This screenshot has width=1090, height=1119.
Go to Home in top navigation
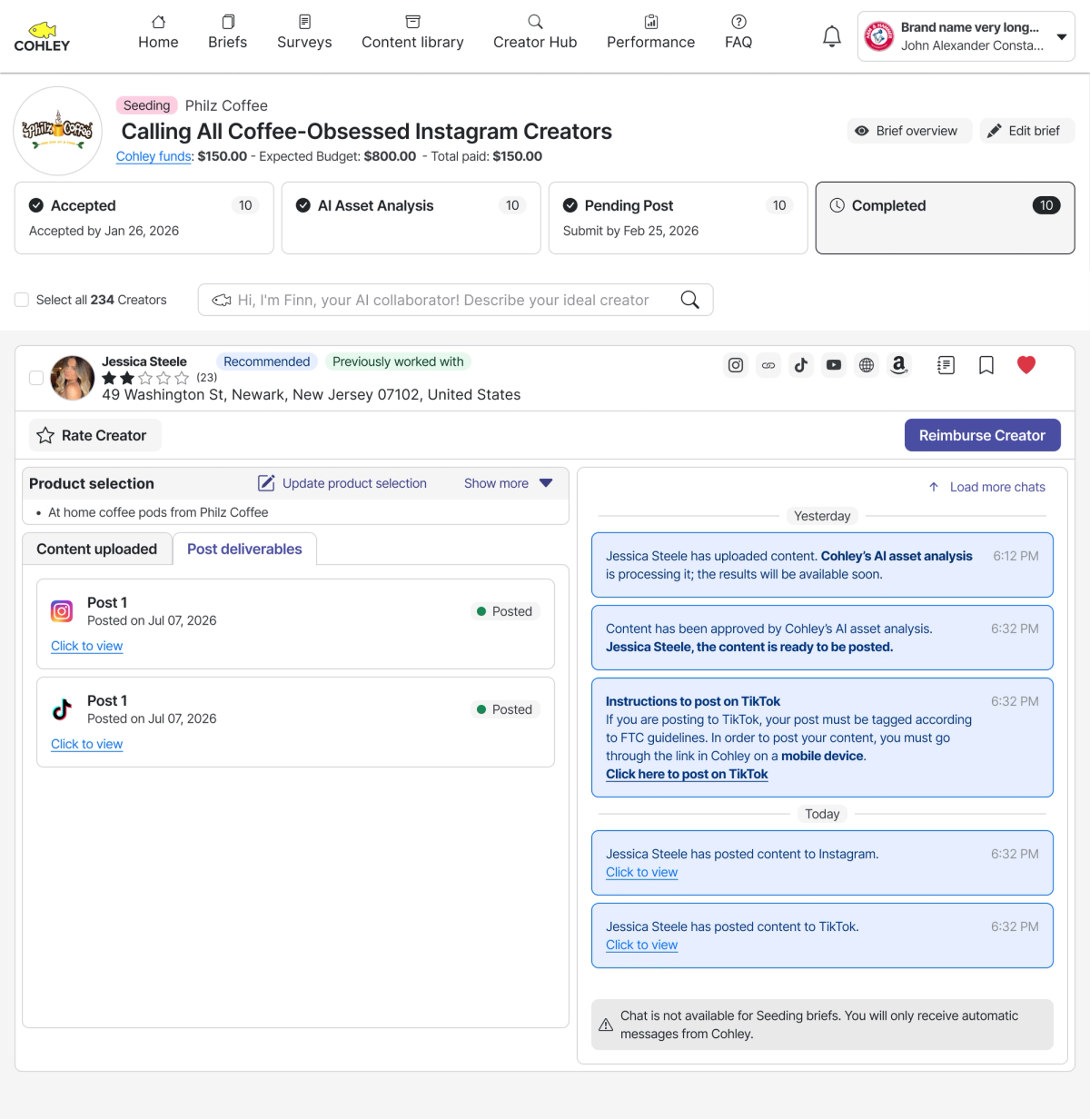158,33
